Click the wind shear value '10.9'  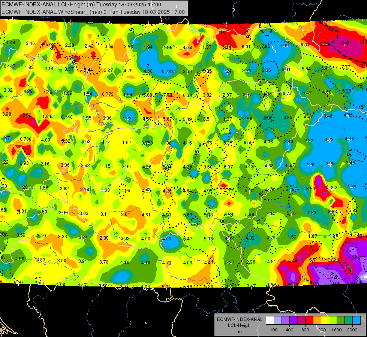point(344,43)
